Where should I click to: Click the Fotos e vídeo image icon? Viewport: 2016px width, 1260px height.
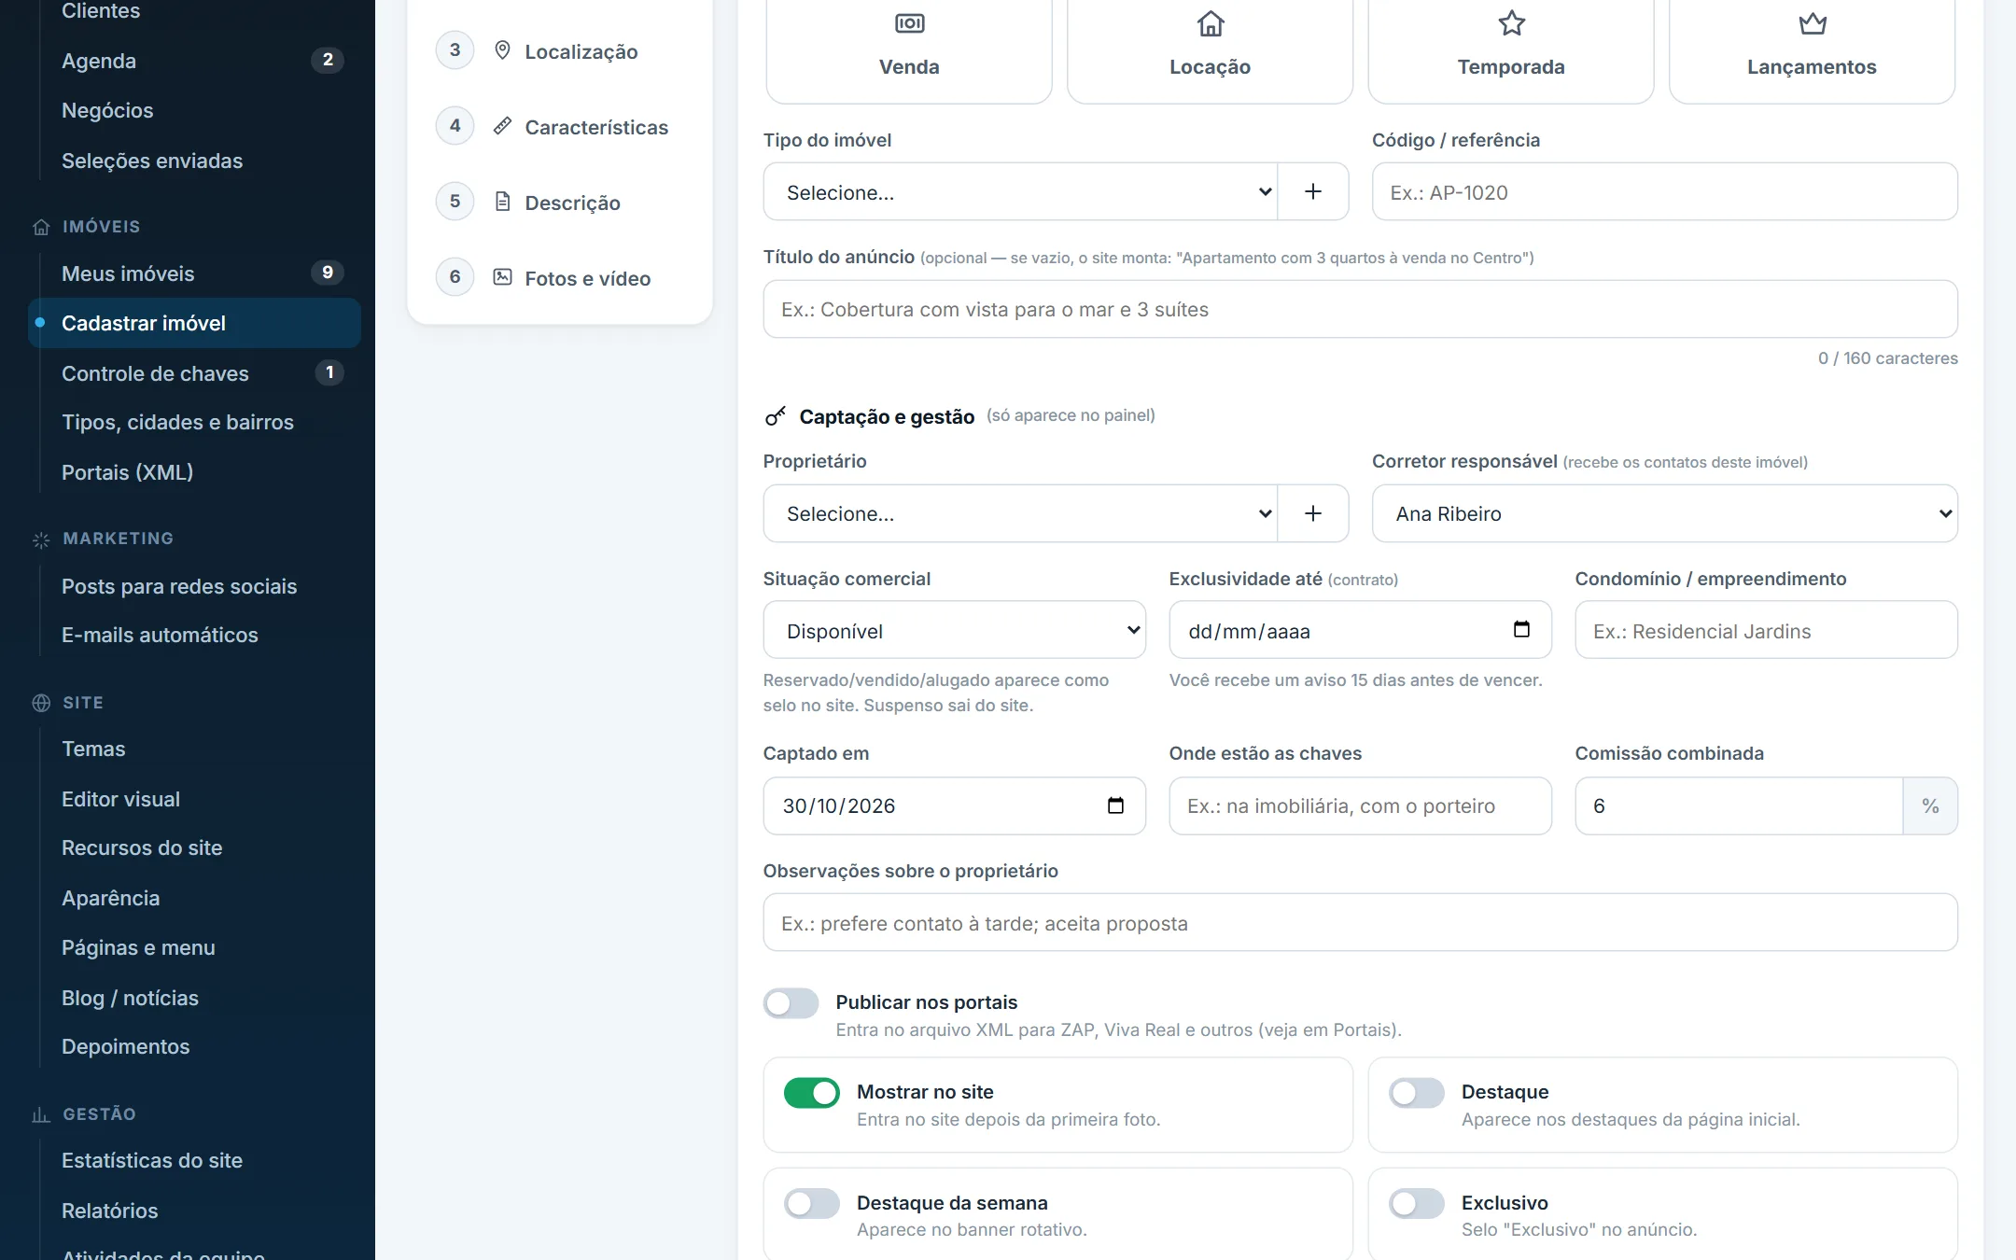tap(502, 277)
